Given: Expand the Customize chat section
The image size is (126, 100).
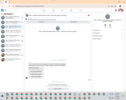Looking at the screenshot, I should pyautogui.click(x=108, y=30).
